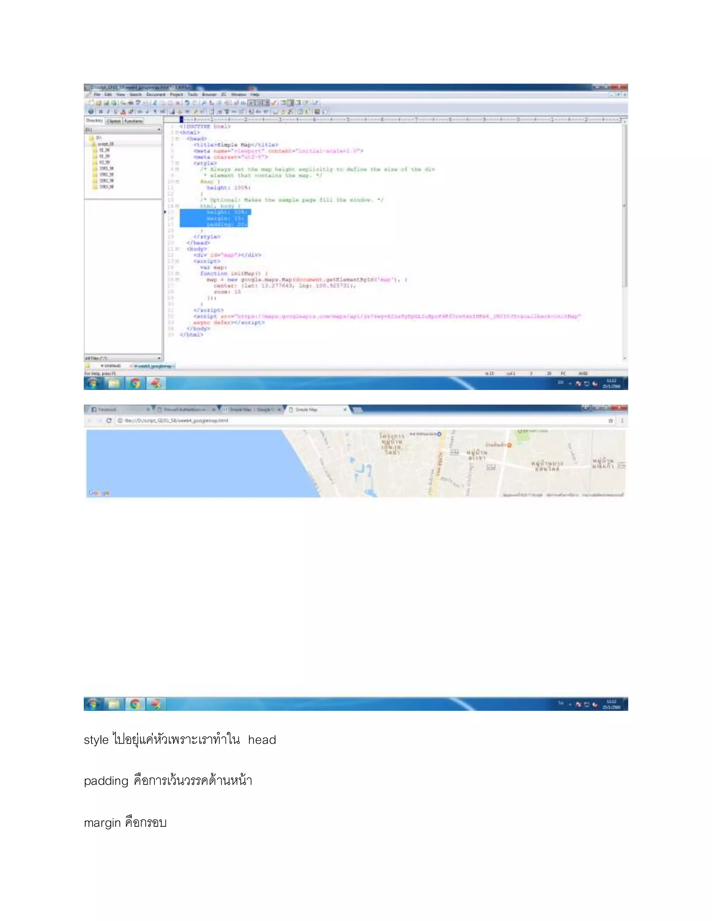Click the Chrome address bar URL
The image size is (712, 921).
[176, 421]
